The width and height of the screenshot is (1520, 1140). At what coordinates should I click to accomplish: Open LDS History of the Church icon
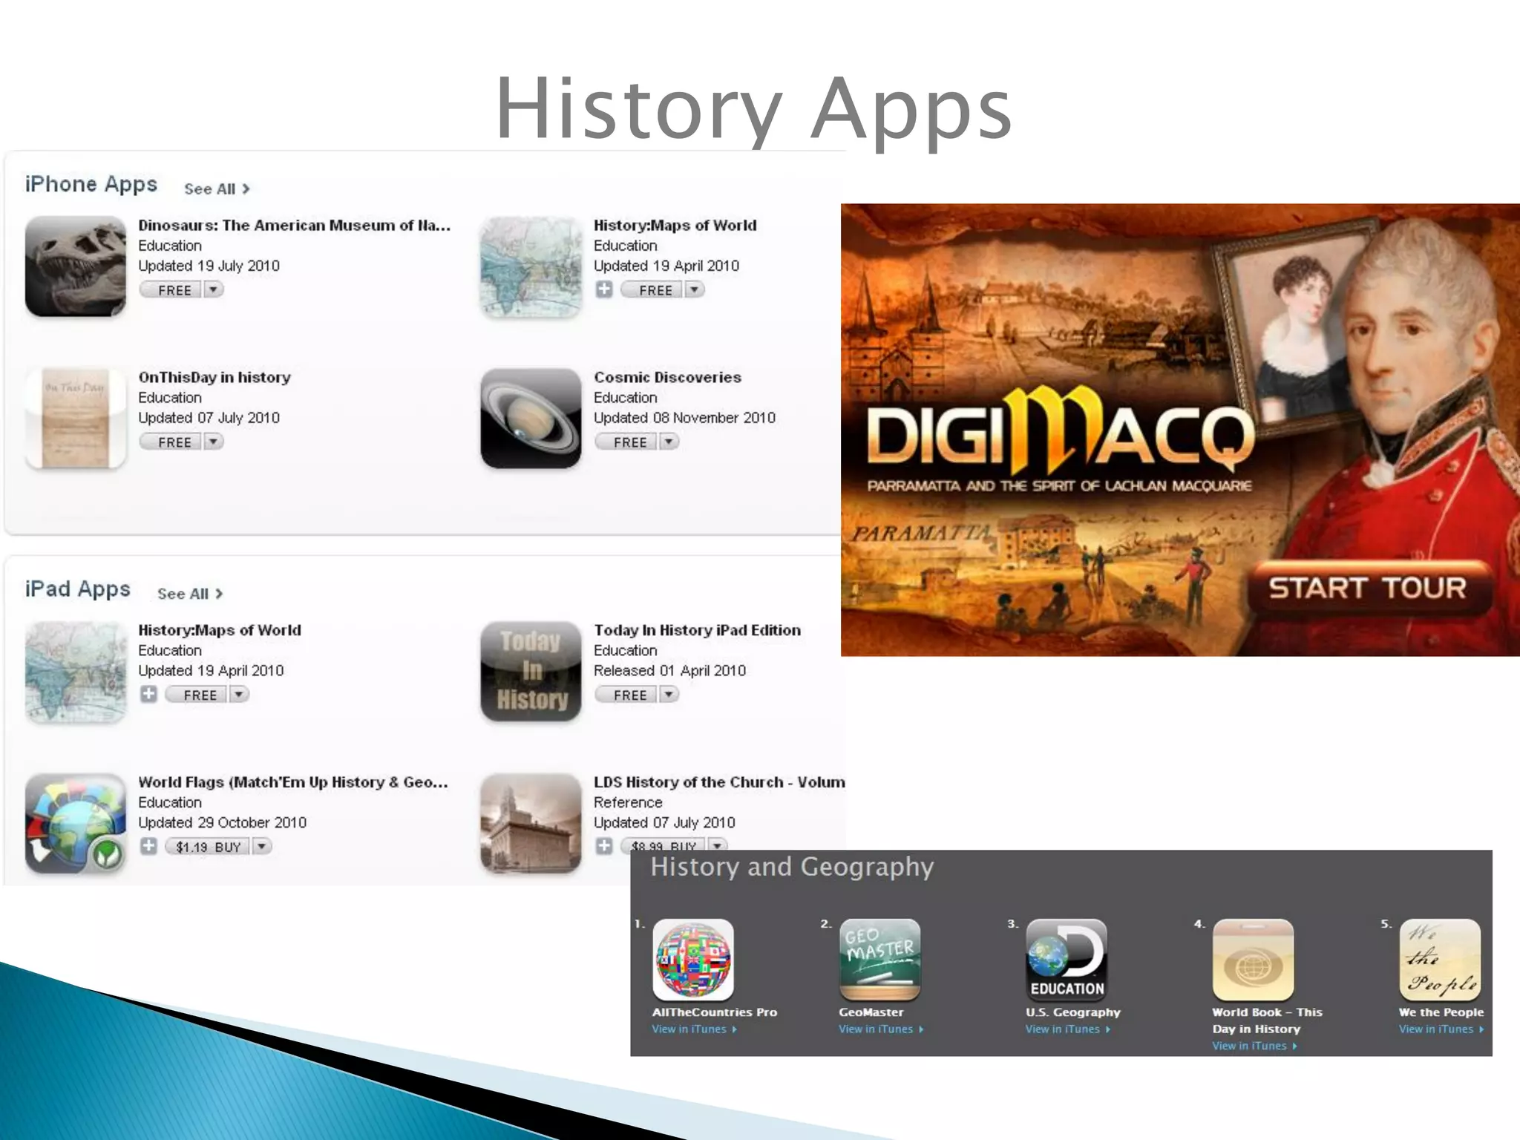(531, 823)
